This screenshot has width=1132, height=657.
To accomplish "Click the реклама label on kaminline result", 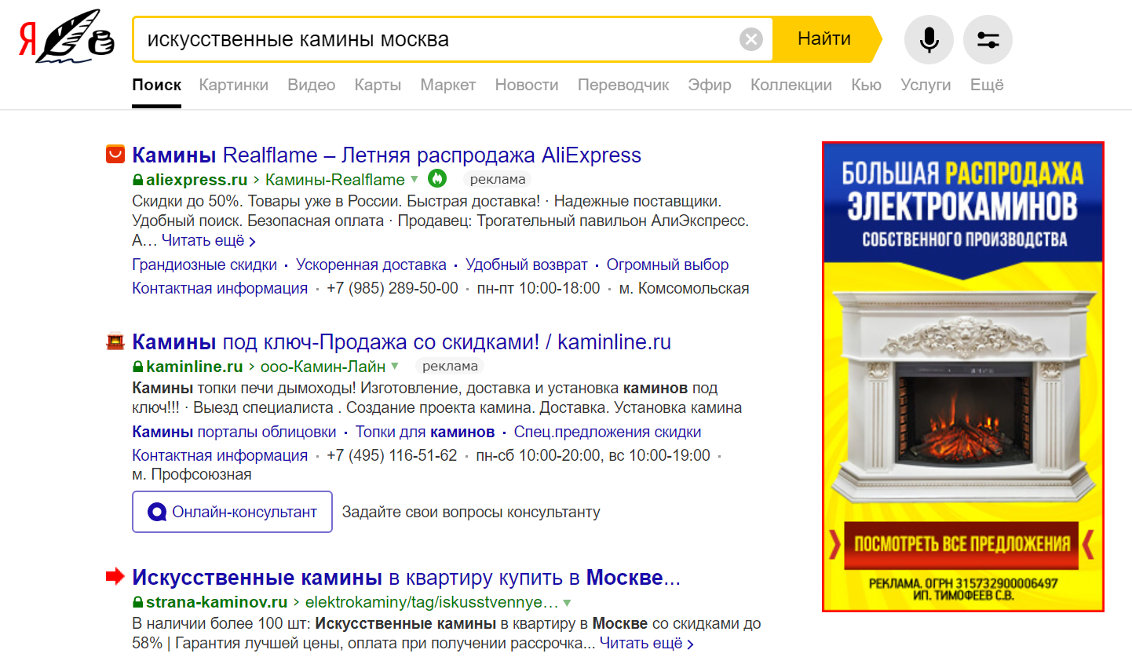I will pos(450,366).
